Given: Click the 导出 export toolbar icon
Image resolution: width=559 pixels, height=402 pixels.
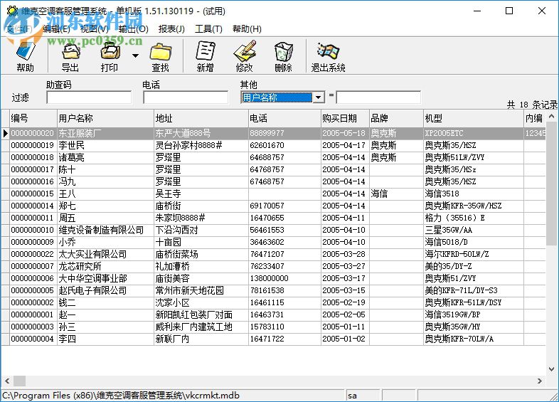Looking at the screenshot, I should [x=70, y=56].
